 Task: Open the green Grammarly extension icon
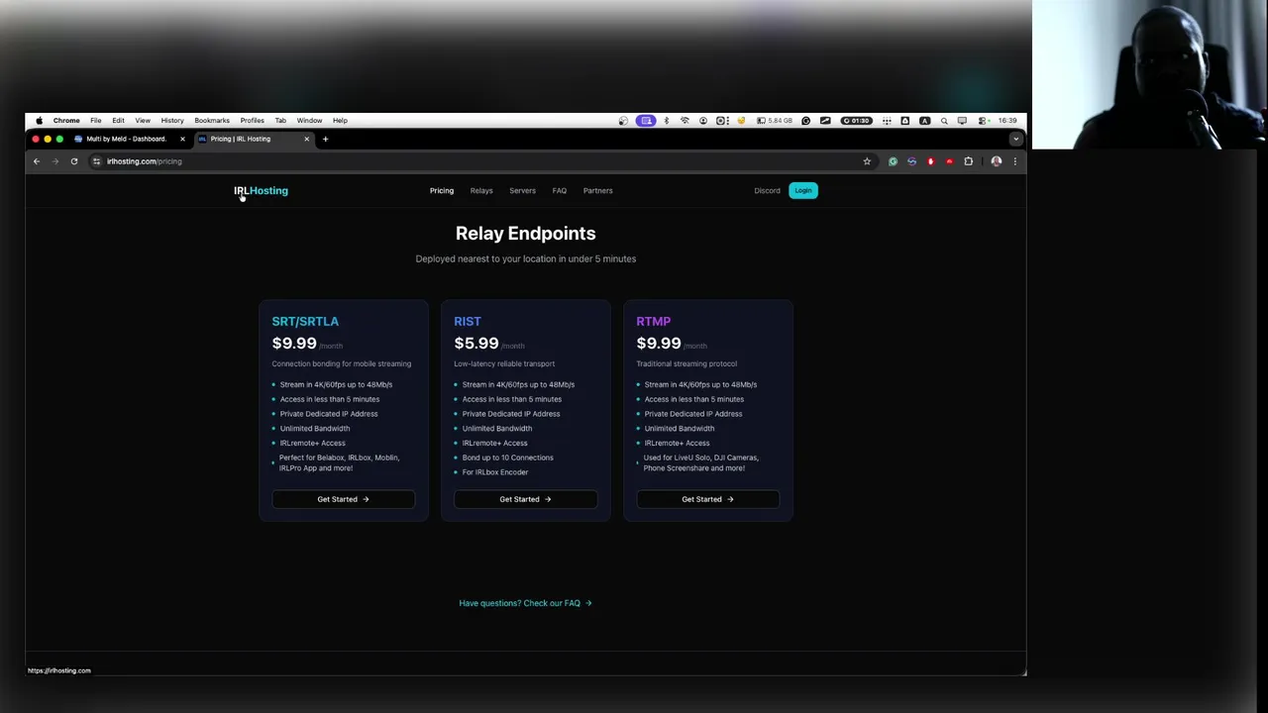(x=893, y=161)
